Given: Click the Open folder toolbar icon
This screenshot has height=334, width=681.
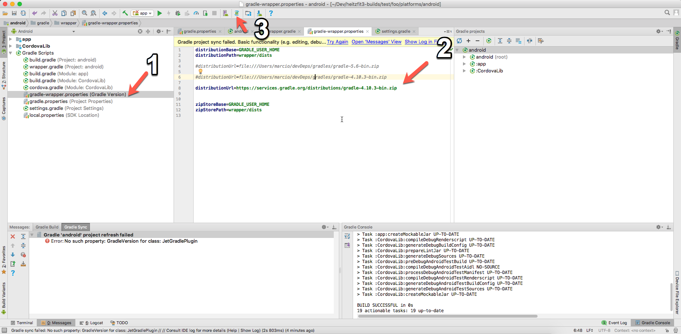Looking at the screenshot, I should click(x=5, y=13).
